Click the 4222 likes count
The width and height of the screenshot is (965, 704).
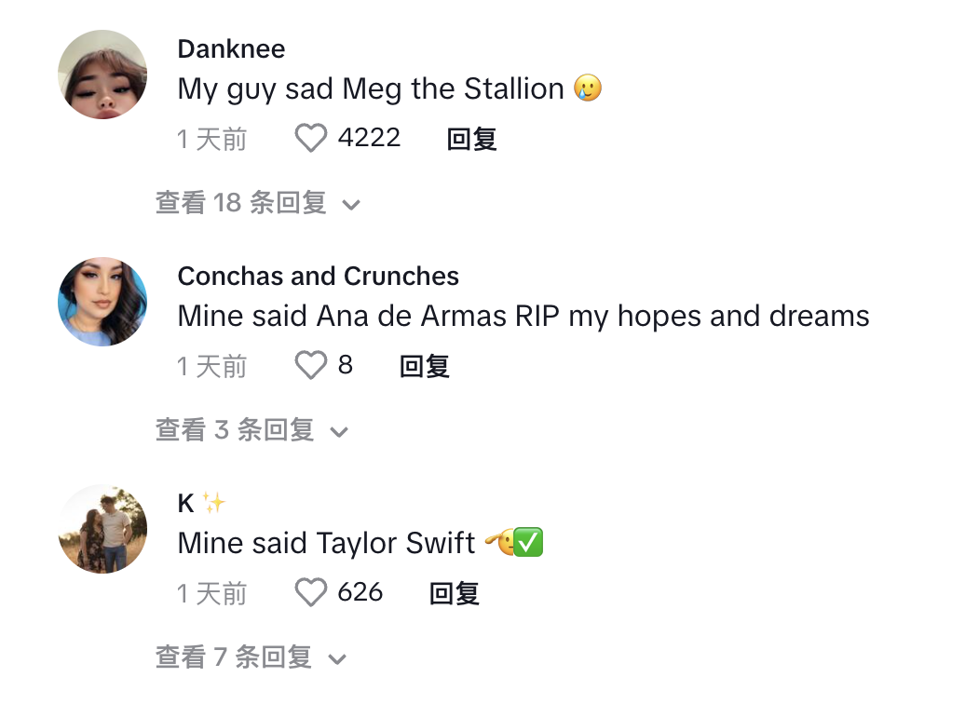click(369, 138)
